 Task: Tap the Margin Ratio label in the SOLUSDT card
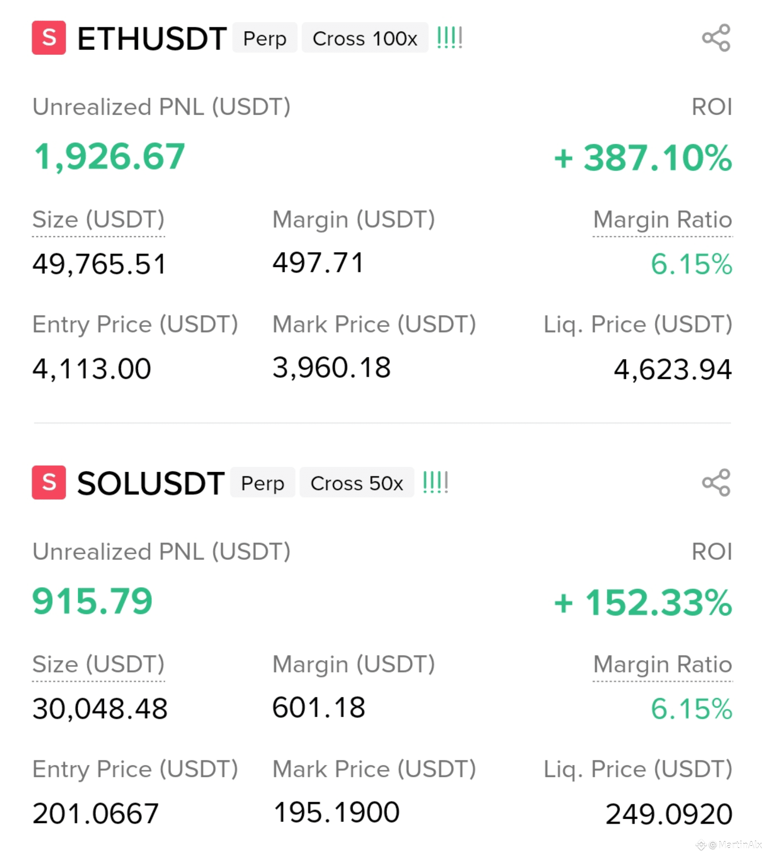click(x=662, y=665)
